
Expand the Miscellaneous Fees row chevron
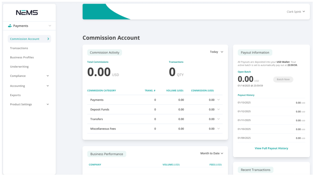[219, 129]
